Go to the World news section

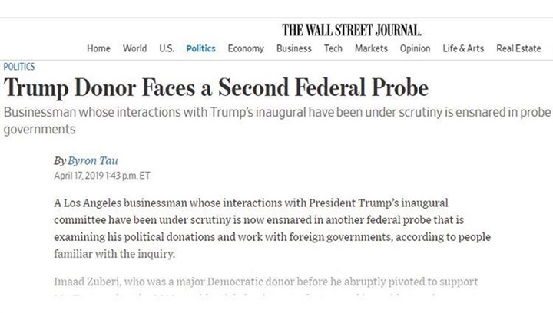coord(134,48)
